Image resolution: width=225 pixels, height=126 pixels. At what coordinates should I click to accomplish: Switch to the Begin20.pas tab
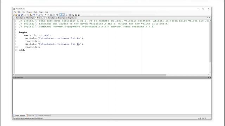20,18
